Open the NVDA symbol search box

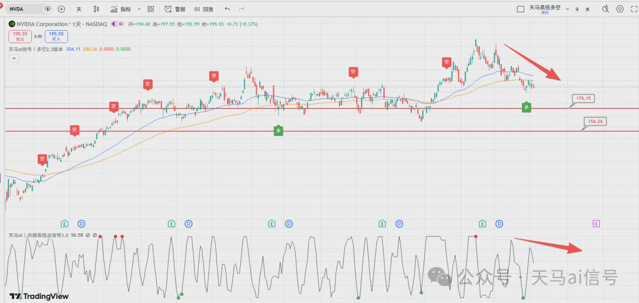tap(30, 9)
